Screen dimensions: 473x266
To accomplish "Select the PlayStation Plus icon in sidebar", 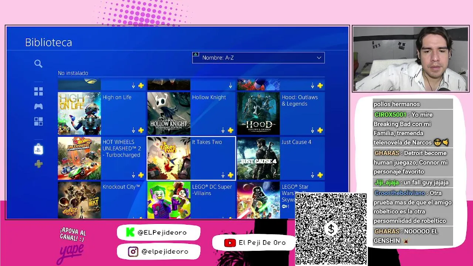I will [x=38, y=164].
